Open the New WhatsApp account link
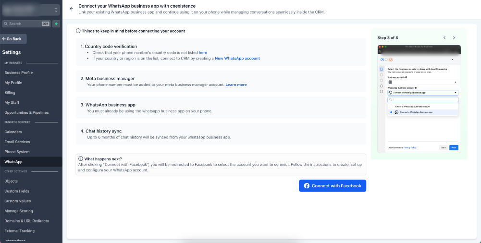Viewport: 481px width, 243px height. tap(237, 58)
